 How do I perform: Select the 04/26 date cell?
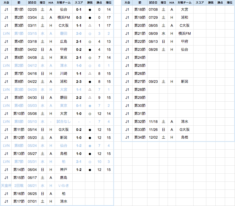[x=32, y=90]
